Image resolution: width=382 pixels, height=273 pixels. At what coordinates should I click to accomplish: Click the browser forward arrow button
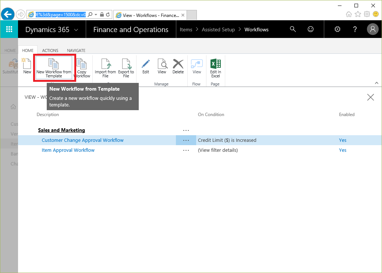[21, 15]
